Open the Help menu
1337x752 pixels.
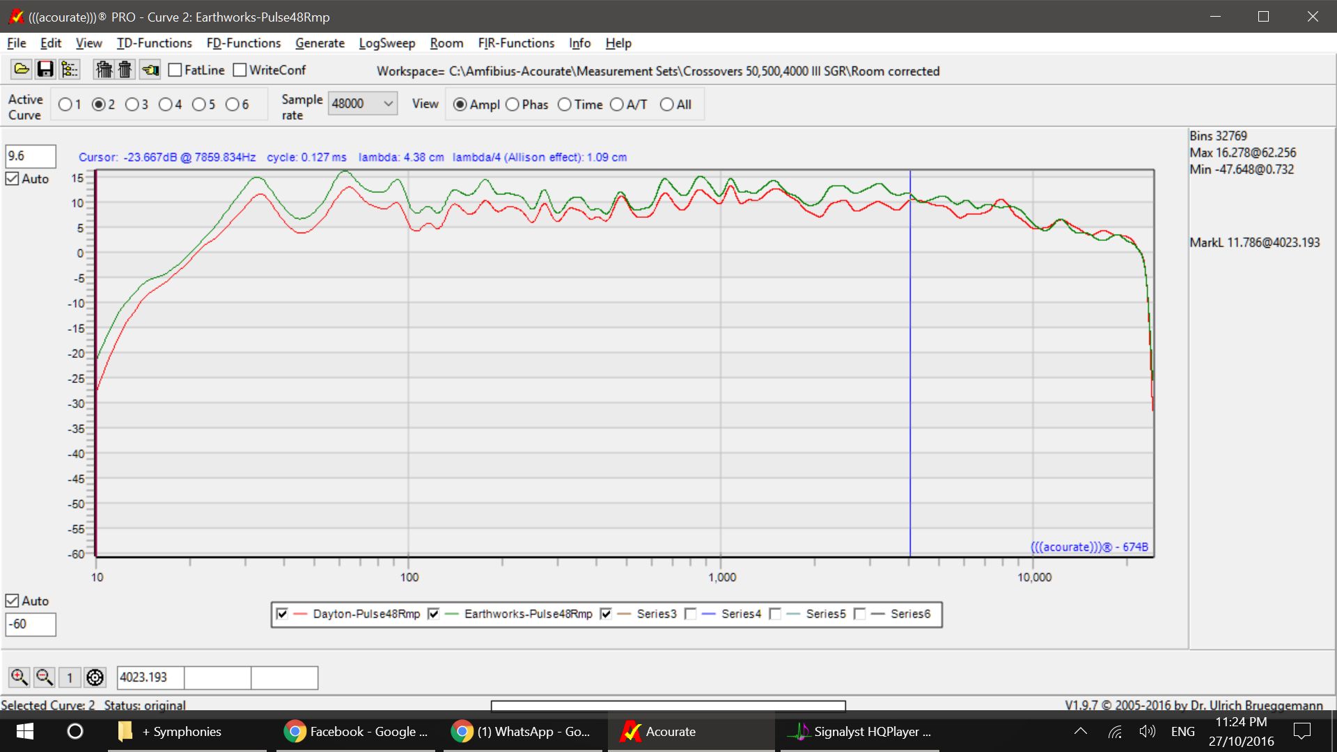618,43
